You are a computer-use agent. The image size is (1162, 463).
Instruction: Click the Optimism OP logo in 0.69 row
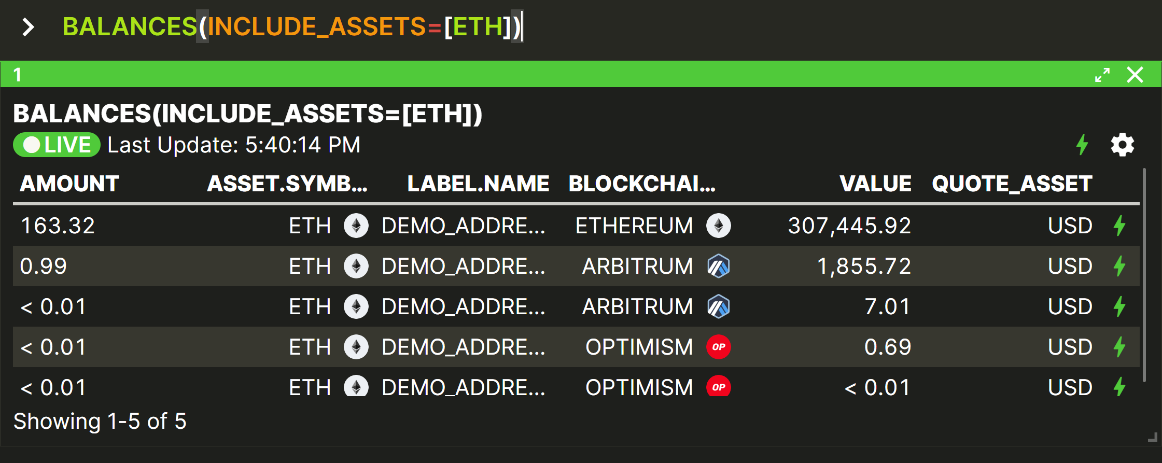tap(719, 347)
